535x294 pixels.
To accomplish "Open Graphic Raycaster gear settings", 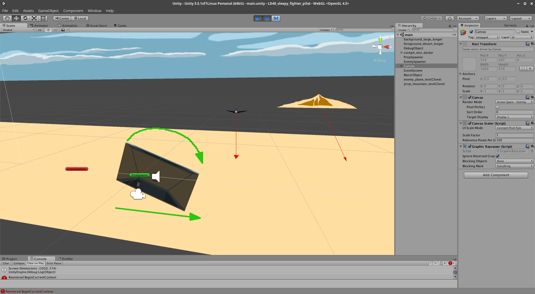I will [x=532, y=146].
